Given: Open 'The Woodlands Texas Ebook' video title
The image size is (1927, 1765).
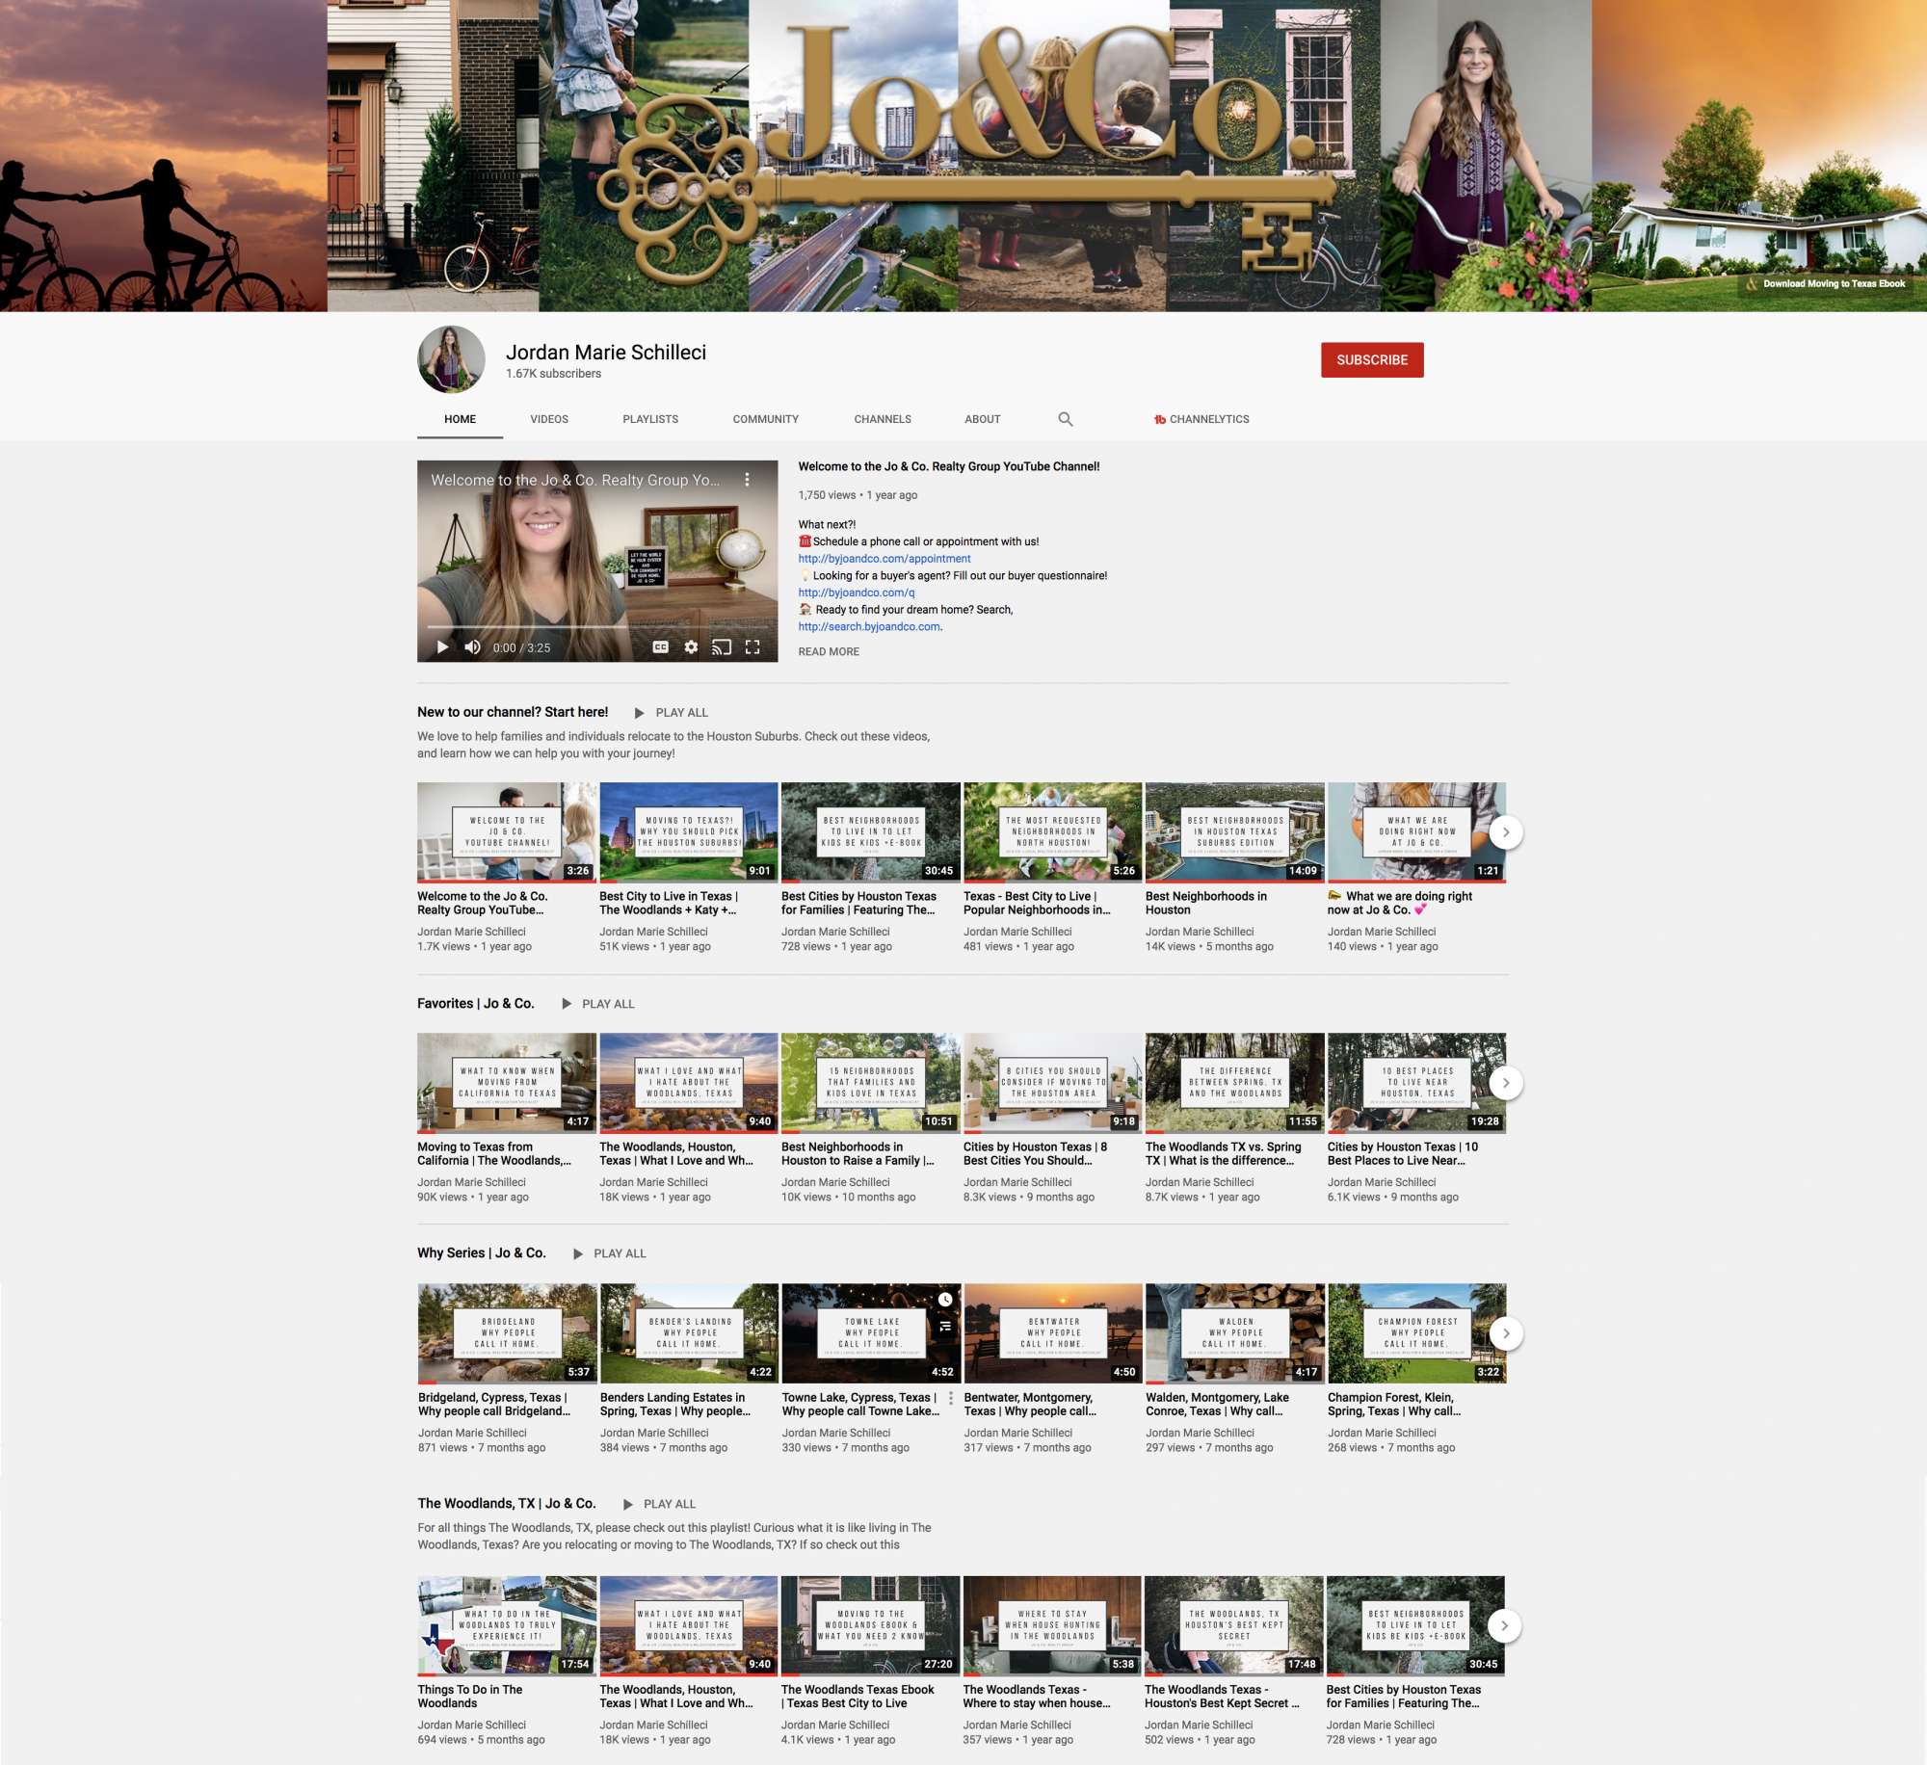Looking at the screenshot, I should pyautogui.click(x=858, y=1697).
